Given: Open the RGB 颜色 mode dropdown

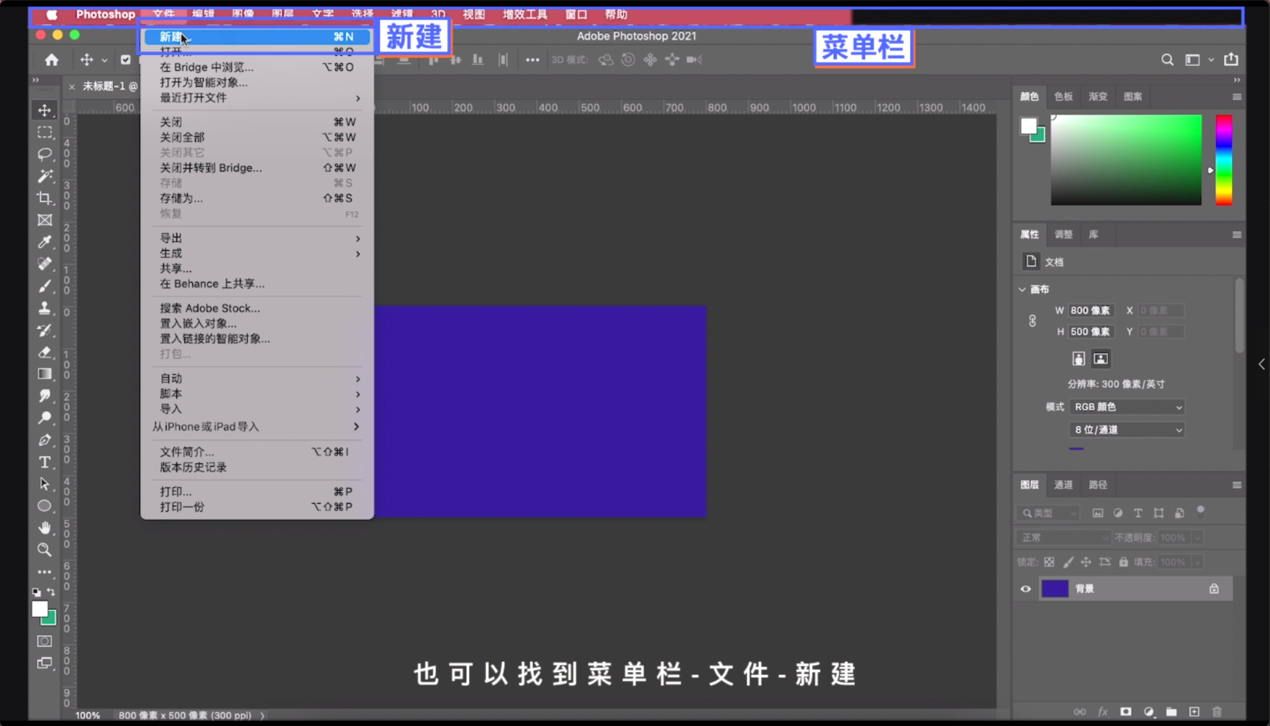Looking at the screenshot, I should coord(1126,406).
